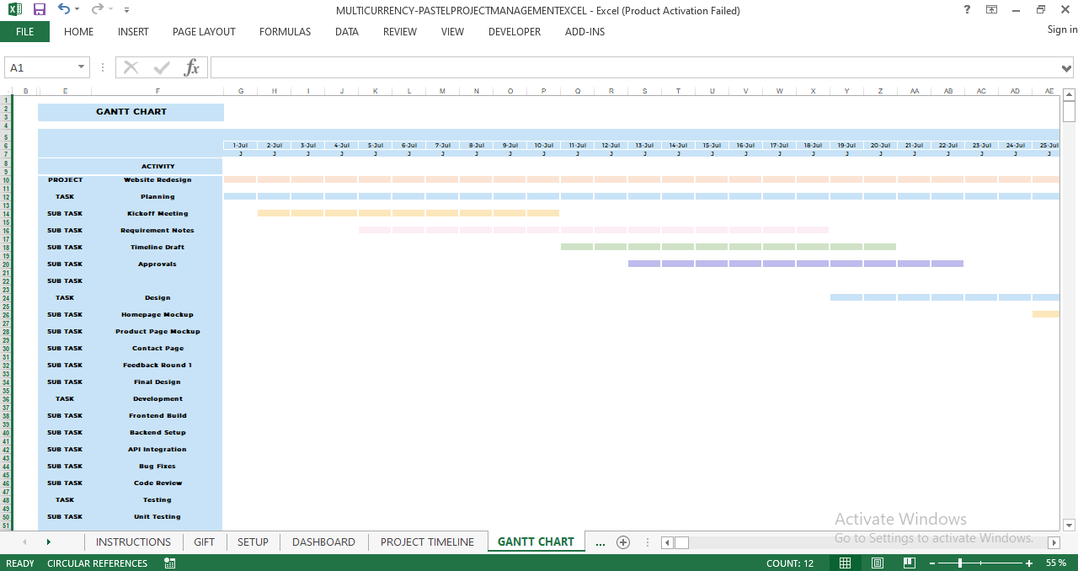Add a new sheet with plus icon
Screen dimensions: 1078x571
point(623,542)
